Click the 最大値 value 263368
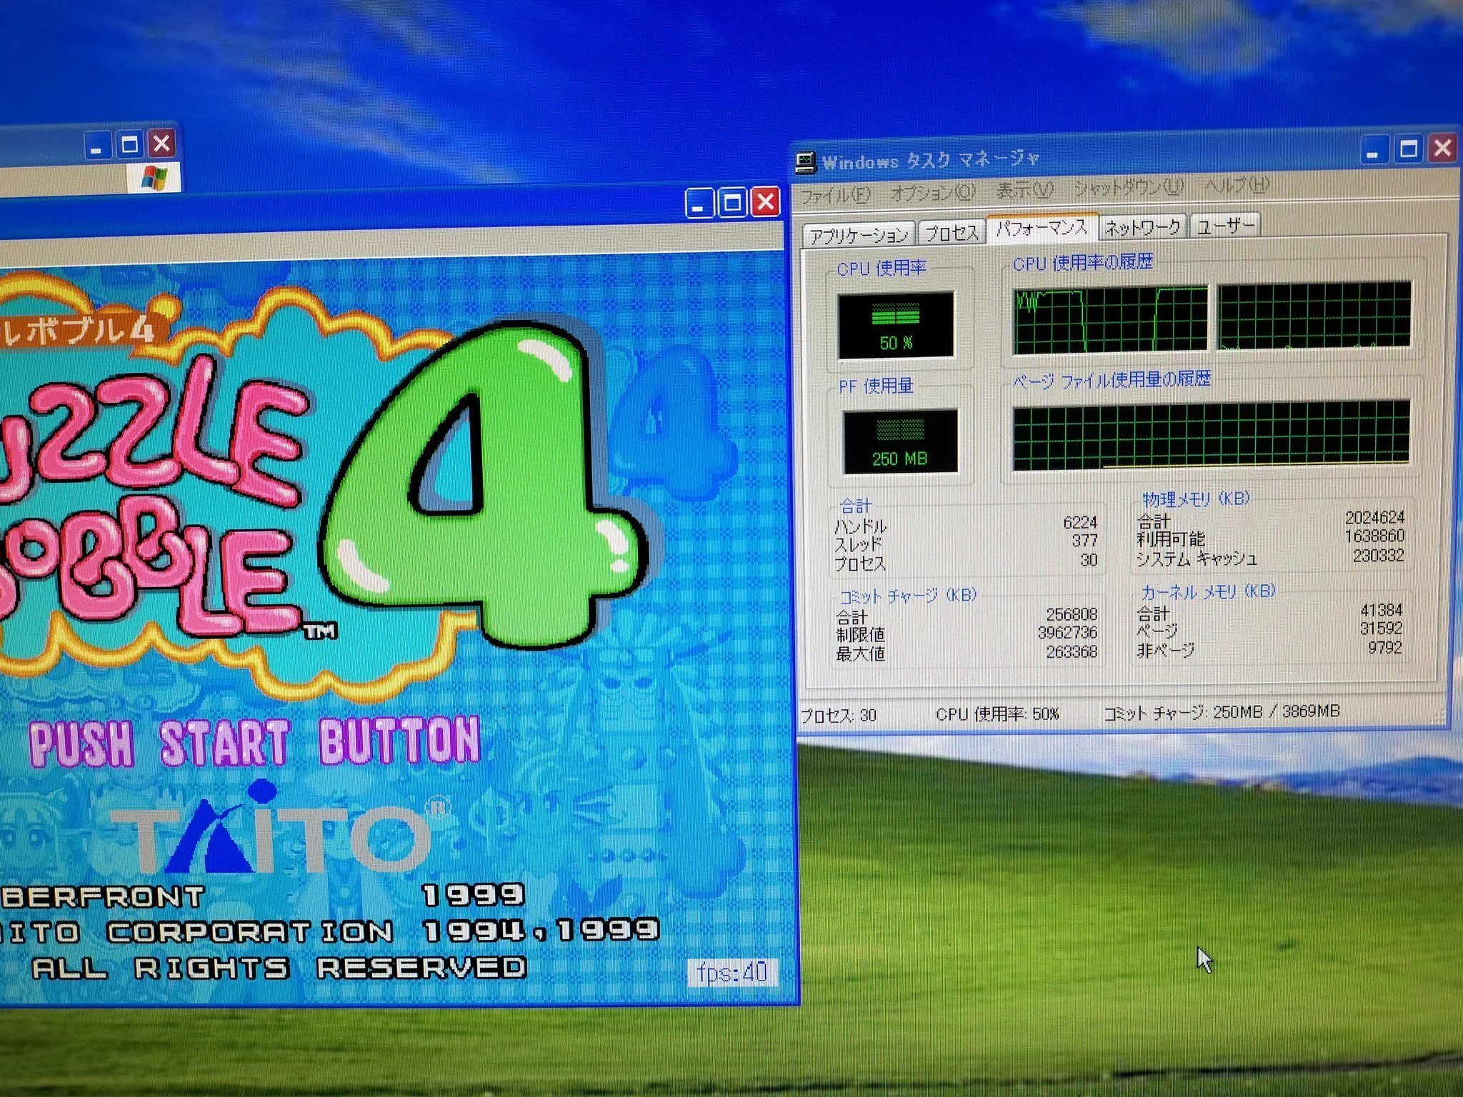 point(1072,651)
